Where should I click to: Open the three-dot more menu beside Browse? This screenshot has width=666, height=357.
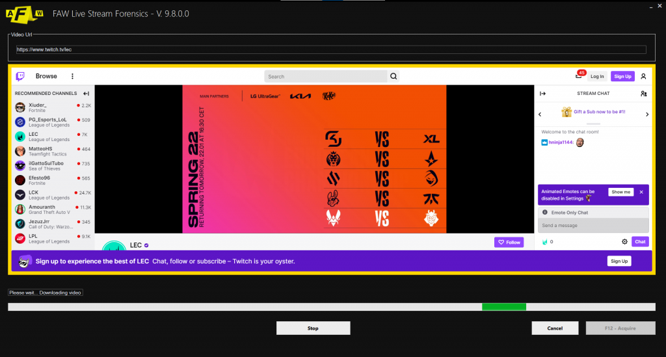pos(72,76)
